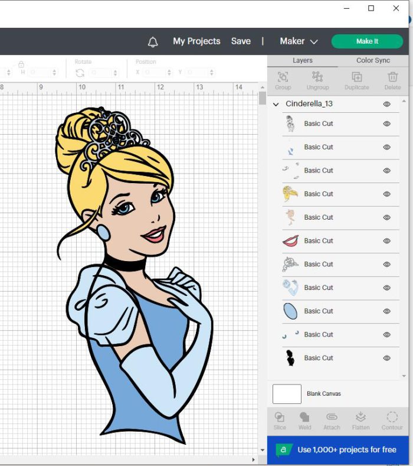Click the Contour tool icon
The height and width of the screenshot is (466, 413).
click(x=392, y=417)
